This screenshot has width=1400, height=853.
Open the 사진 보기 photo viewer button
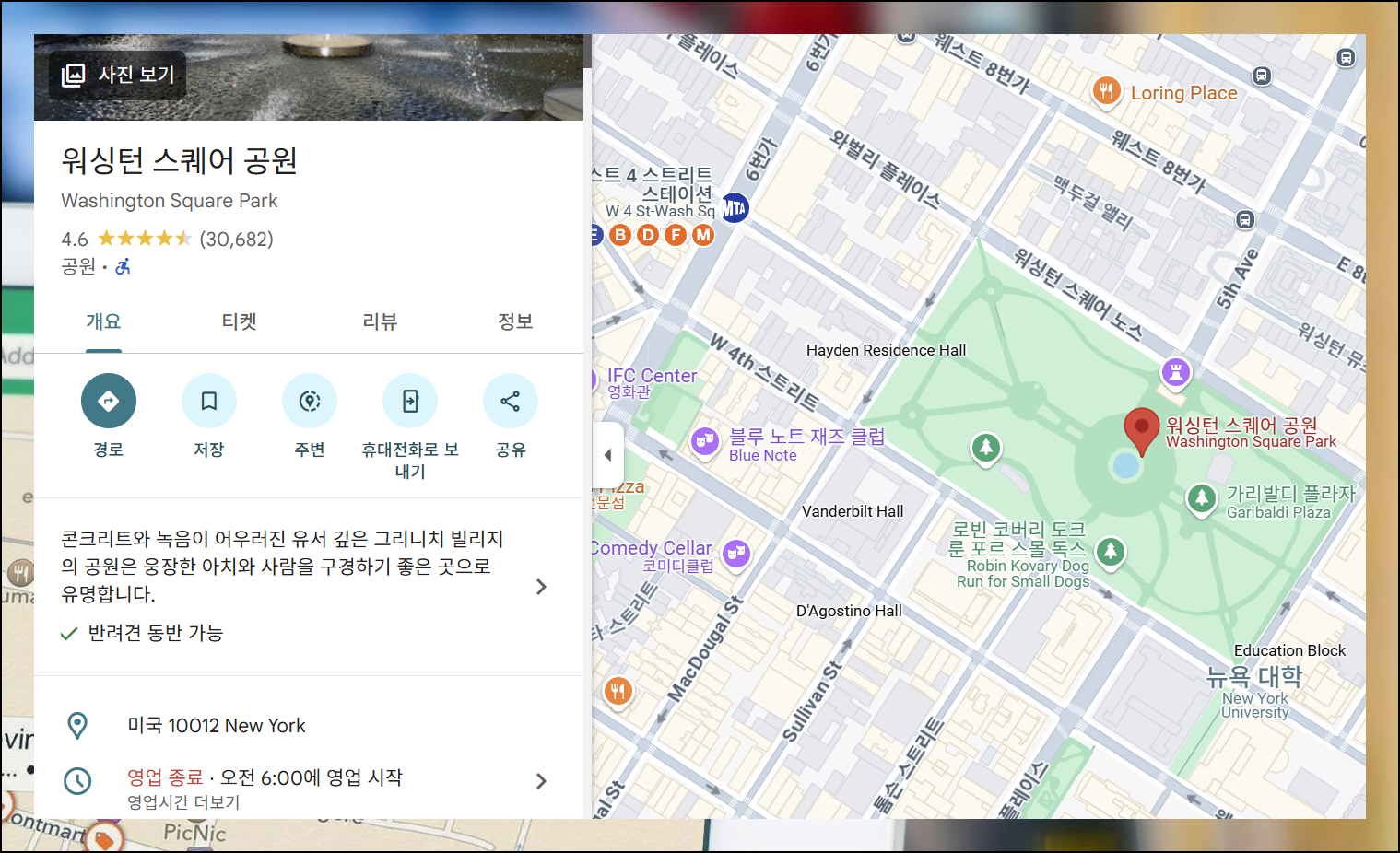click(x=117, y=75)
